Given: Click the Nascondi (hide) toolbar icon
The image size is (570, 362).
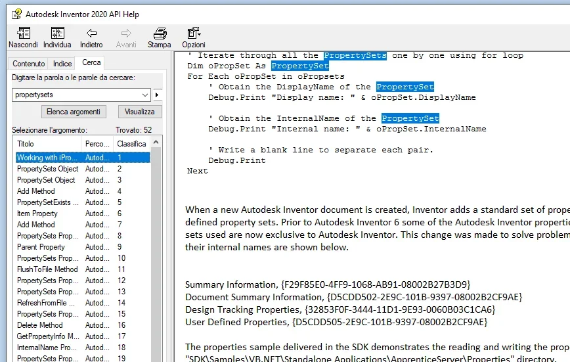Looking at the screenshot, I should pyautogui.click(x=23, y=34).
